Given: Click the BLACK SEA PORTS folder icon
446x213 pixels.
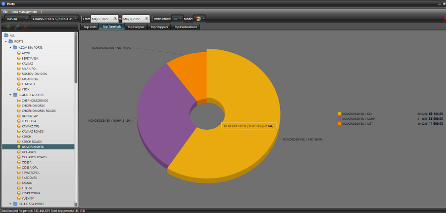Looking at the screenshot, I should point(15,95).
